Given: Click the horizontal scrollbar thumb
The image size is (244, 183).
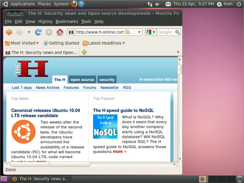Looking at the screenshot, I should 50,164.
